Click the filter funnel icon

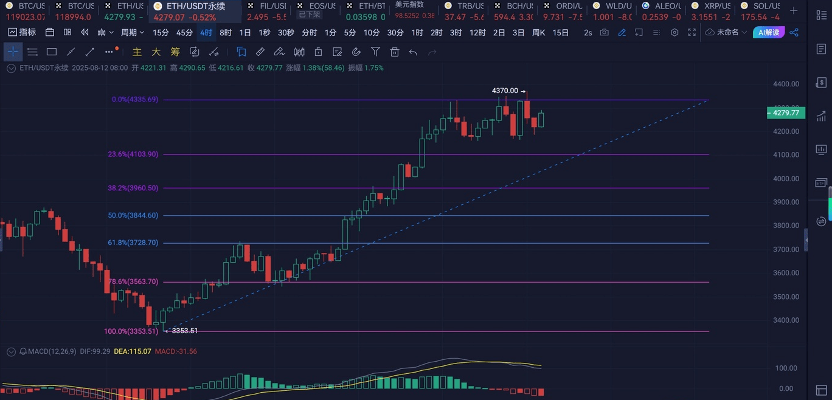click(375, 52)
